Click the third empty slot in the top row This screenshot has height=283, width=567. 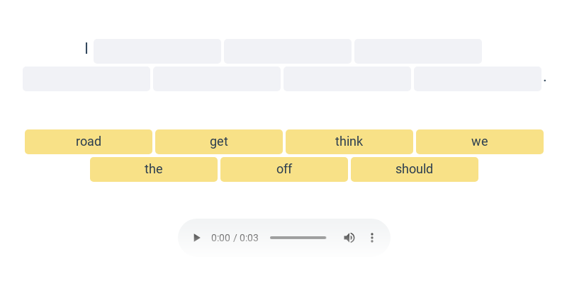418,51
